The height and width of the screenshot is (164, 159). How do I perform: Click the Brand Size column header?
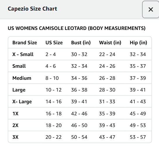(x=25, y=43)
